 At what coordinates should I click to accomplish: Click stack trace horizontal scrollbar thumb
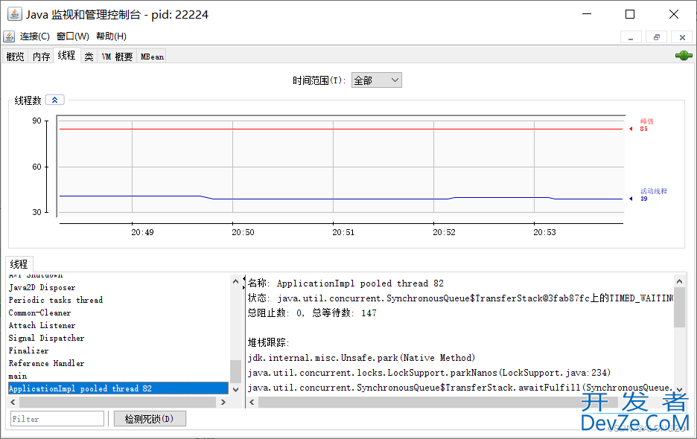[x=438, y=402]
